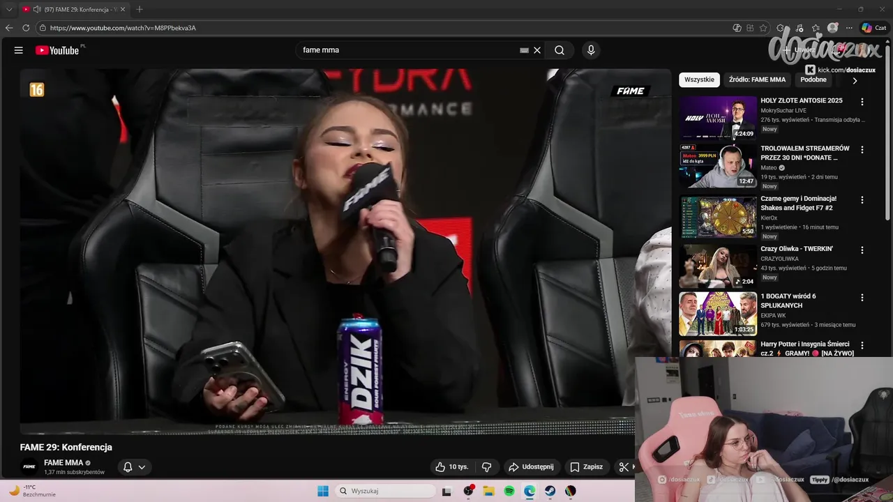Image resolution: width=893 pixels, height=502 pixels.
Task: Open File Explorer from taskbar
Action: [489, 491]
